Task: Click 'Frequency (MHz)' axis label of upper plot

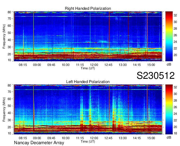Action: pos(4,36)
